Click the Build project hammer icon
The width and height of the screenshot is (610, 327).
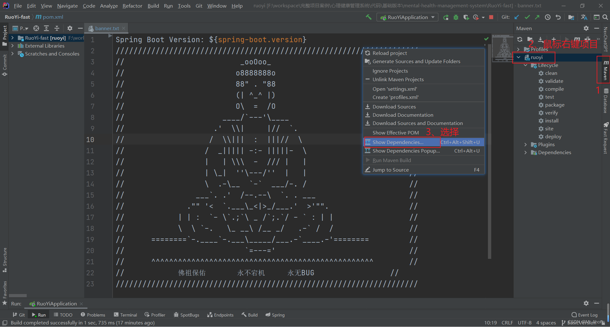click(x=369, y=17)
